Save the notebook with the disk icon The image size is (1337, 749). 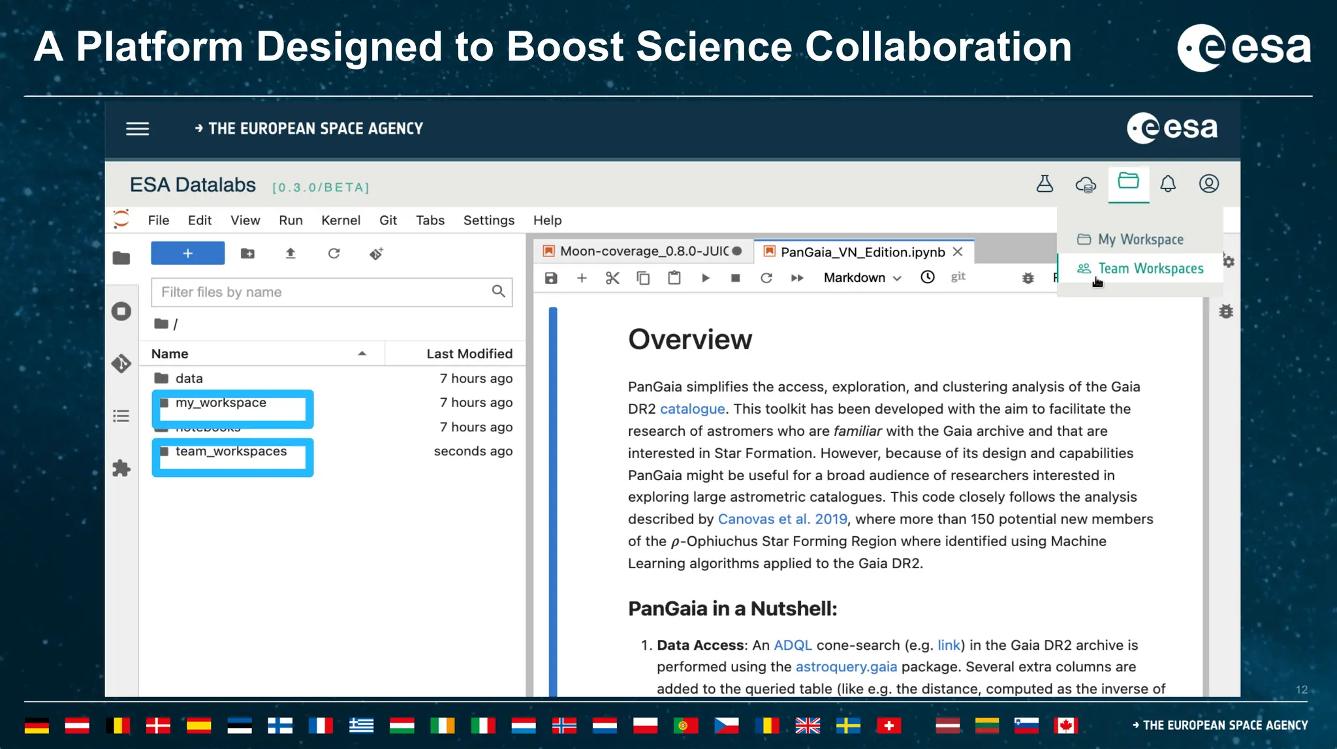[x=551, y=278]
